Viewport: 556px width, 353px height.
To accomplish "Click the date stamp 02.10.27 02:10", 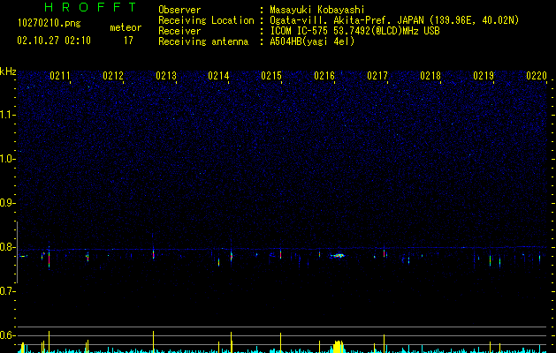I will (x=54, y=41).
